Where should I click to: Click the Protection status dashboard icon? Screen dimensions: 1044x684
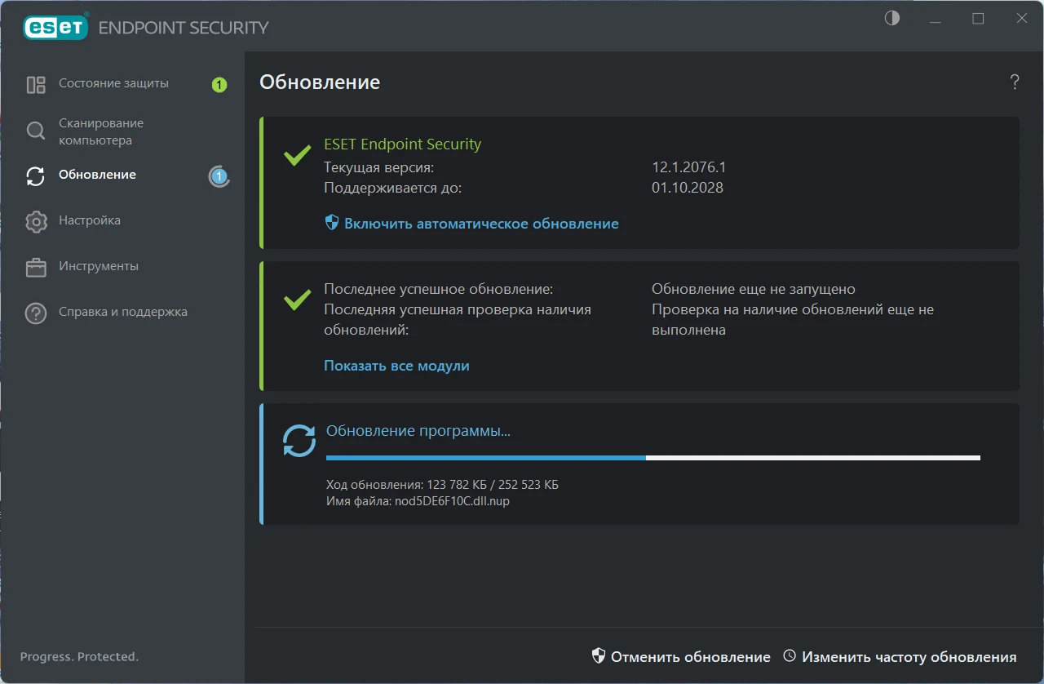(x=36, y=85)
